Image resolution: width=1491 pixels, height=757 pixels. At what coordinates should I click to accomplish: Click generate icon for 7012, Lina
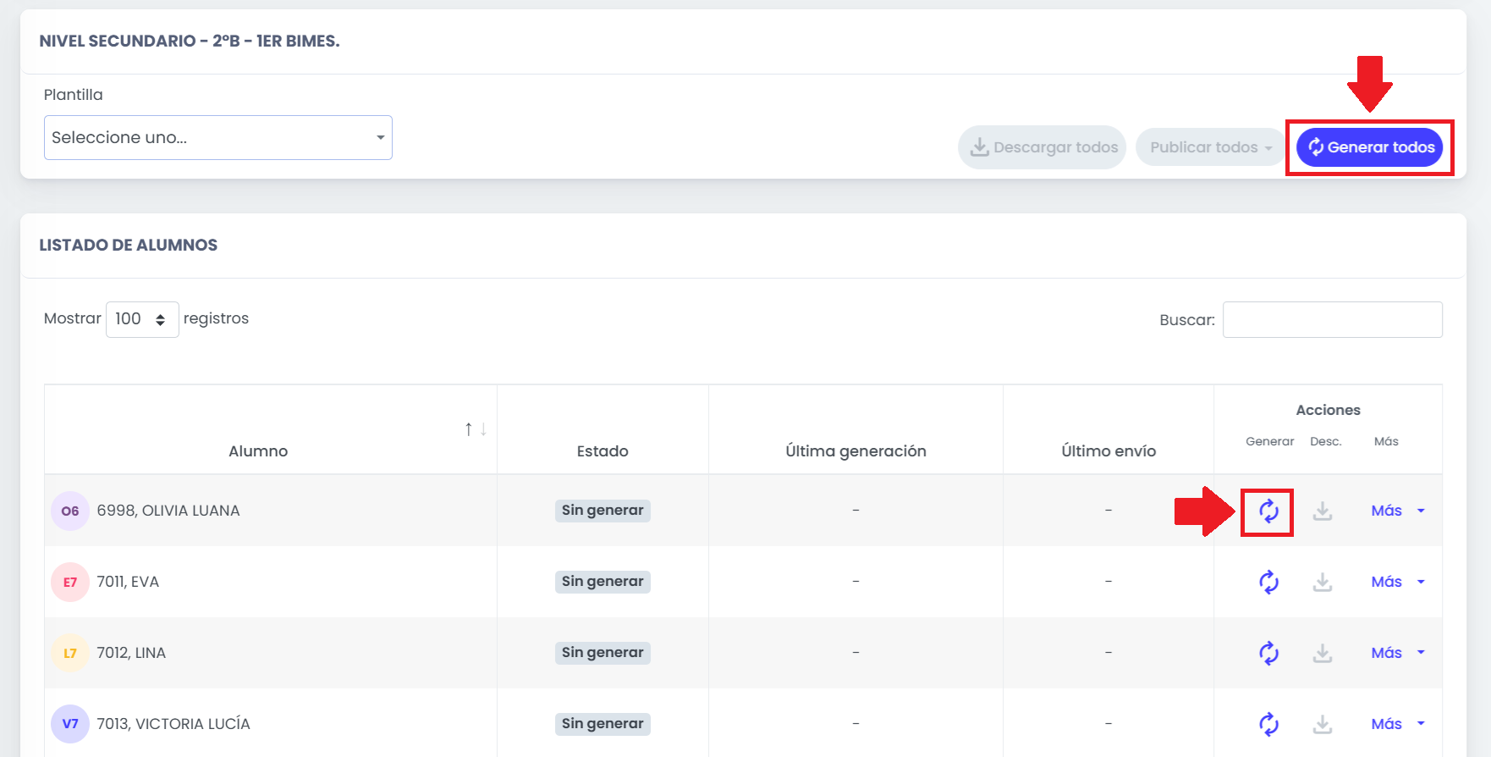pos(1268,653)
